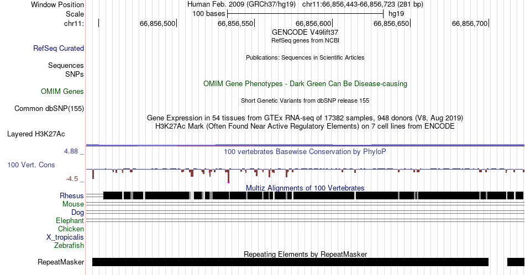This screenshot has height=275, width=525.
Task: Select the Chicken alignment row label
Action: pos(71,229)
